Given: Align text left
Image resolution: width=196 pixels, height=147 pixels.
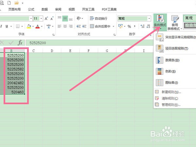Looking at the screenshot, I should click(59, 26).
